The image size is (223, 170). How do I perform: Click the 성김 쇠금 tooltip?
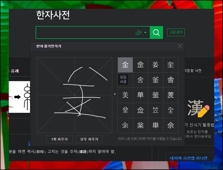point(123,79)
